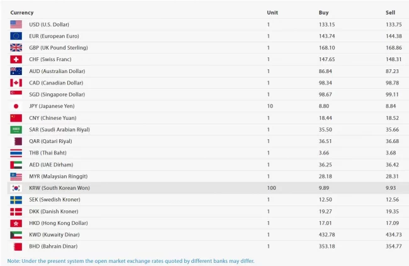The height and width of the screenshot is (266, 409).
Task: Select the QAR (Qatari Riyal) label
Action: pos(50,141)
